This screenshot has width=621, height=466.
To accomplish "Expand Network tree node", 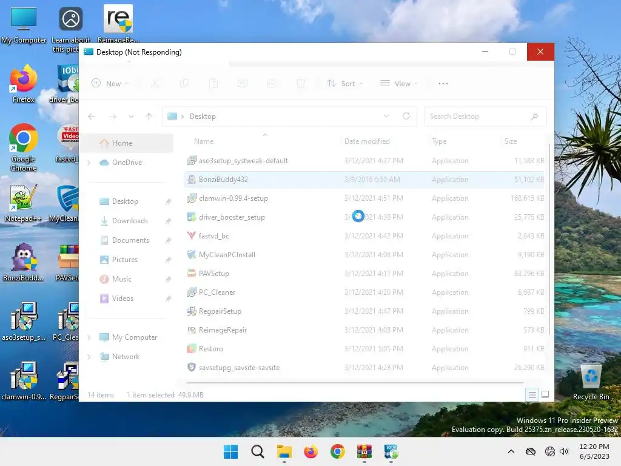I will [x=89, y=357].
